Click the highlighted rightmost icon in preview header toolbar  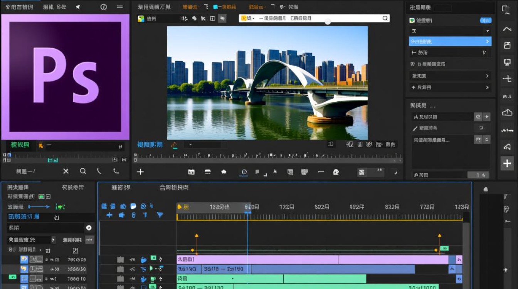click(222, 18)
